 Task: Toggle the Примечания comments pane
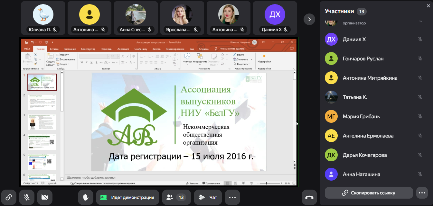pyautogui.click(x=211, y=183)
